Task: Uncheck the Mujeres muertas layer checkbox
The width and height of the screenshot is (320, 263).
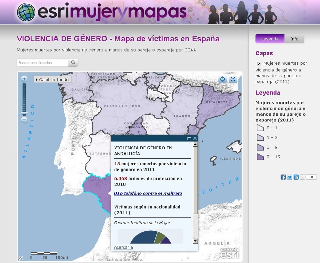Action: click(258, 64)
